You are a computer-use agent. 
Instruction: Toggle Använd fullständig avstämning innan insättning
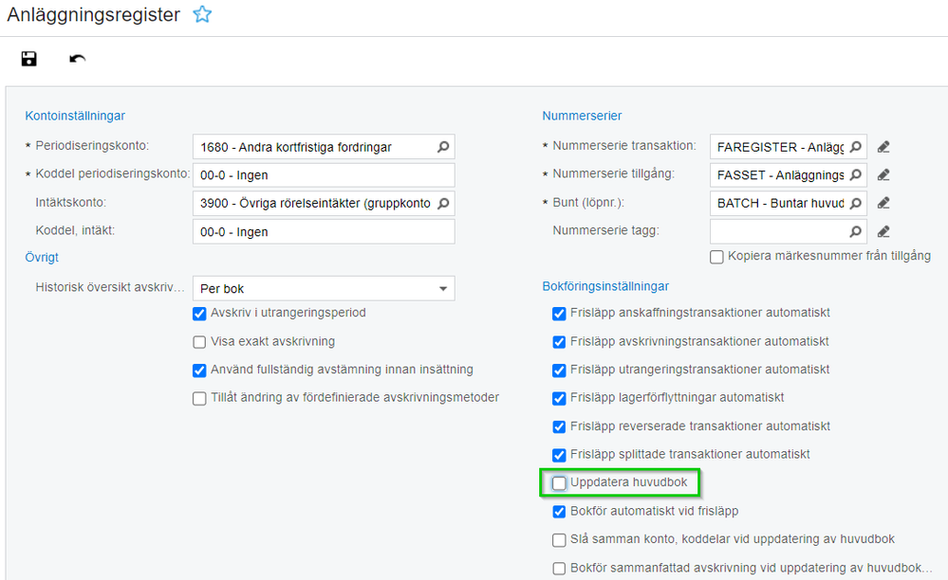199,370
